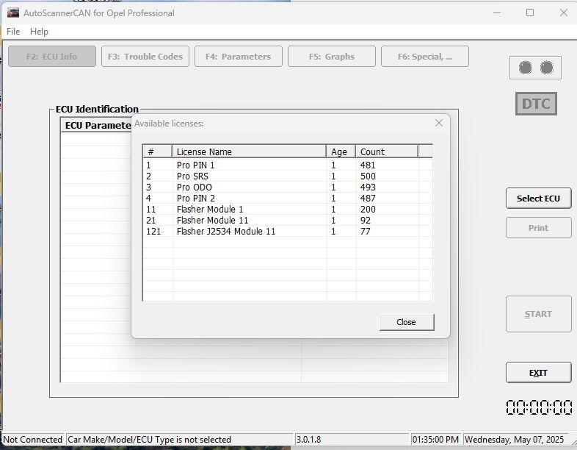Click the left connection status LED
The width and height of the screenshot is (577, 450).
[525, 68]
